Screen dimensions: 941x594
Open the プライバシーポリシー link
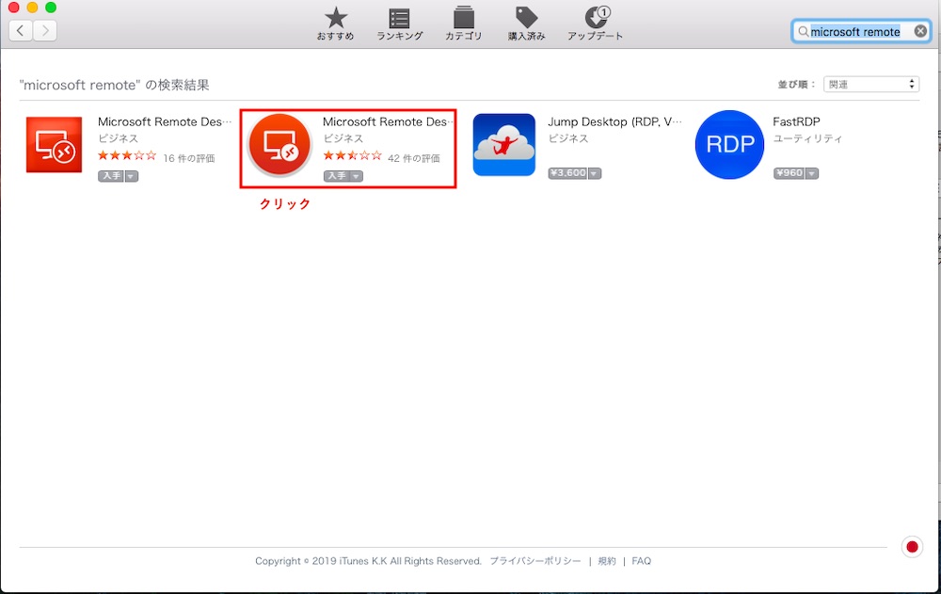point(535,561)
